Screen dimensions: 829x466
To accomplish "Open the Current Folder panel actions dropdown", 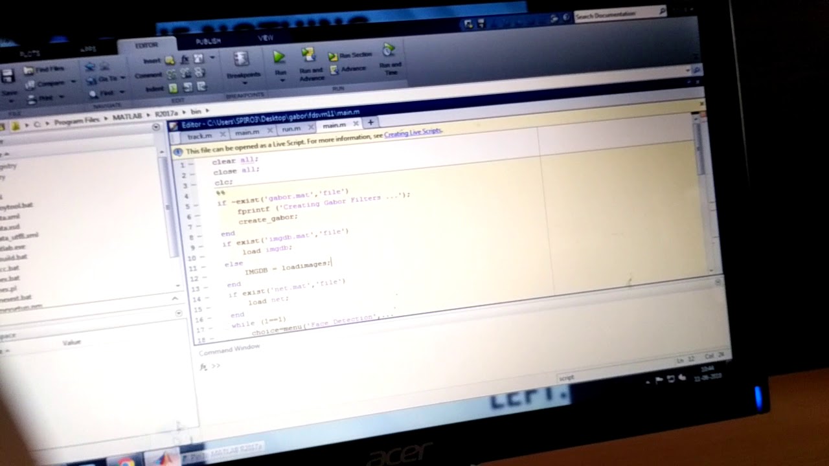I will pyautogui.click(x=155, y=128).
